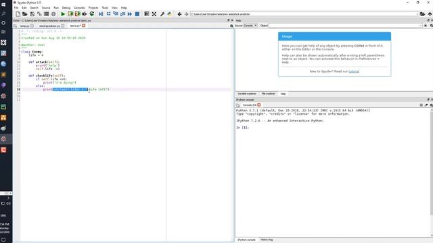Close the test1.py editor tab
The image size is (433, 243).
(84, 26)
